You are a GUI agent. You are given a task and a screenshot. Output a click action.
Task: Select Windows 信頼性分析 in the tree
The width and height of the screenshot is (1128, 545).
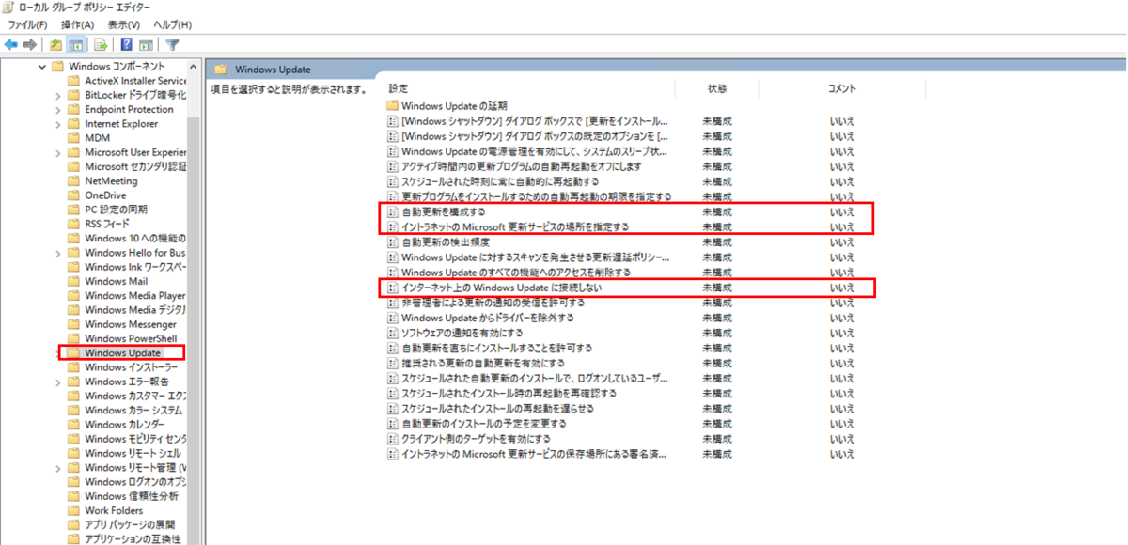click(x=131, y=495)
